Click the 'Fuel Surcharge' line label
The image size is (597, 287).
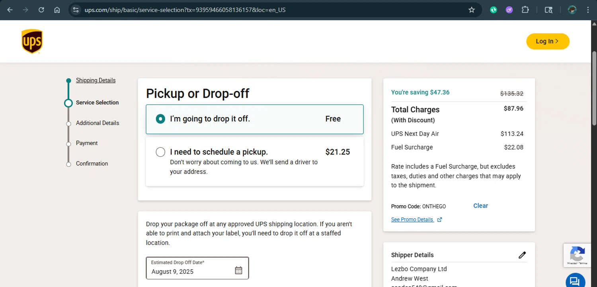coord(412,147)
